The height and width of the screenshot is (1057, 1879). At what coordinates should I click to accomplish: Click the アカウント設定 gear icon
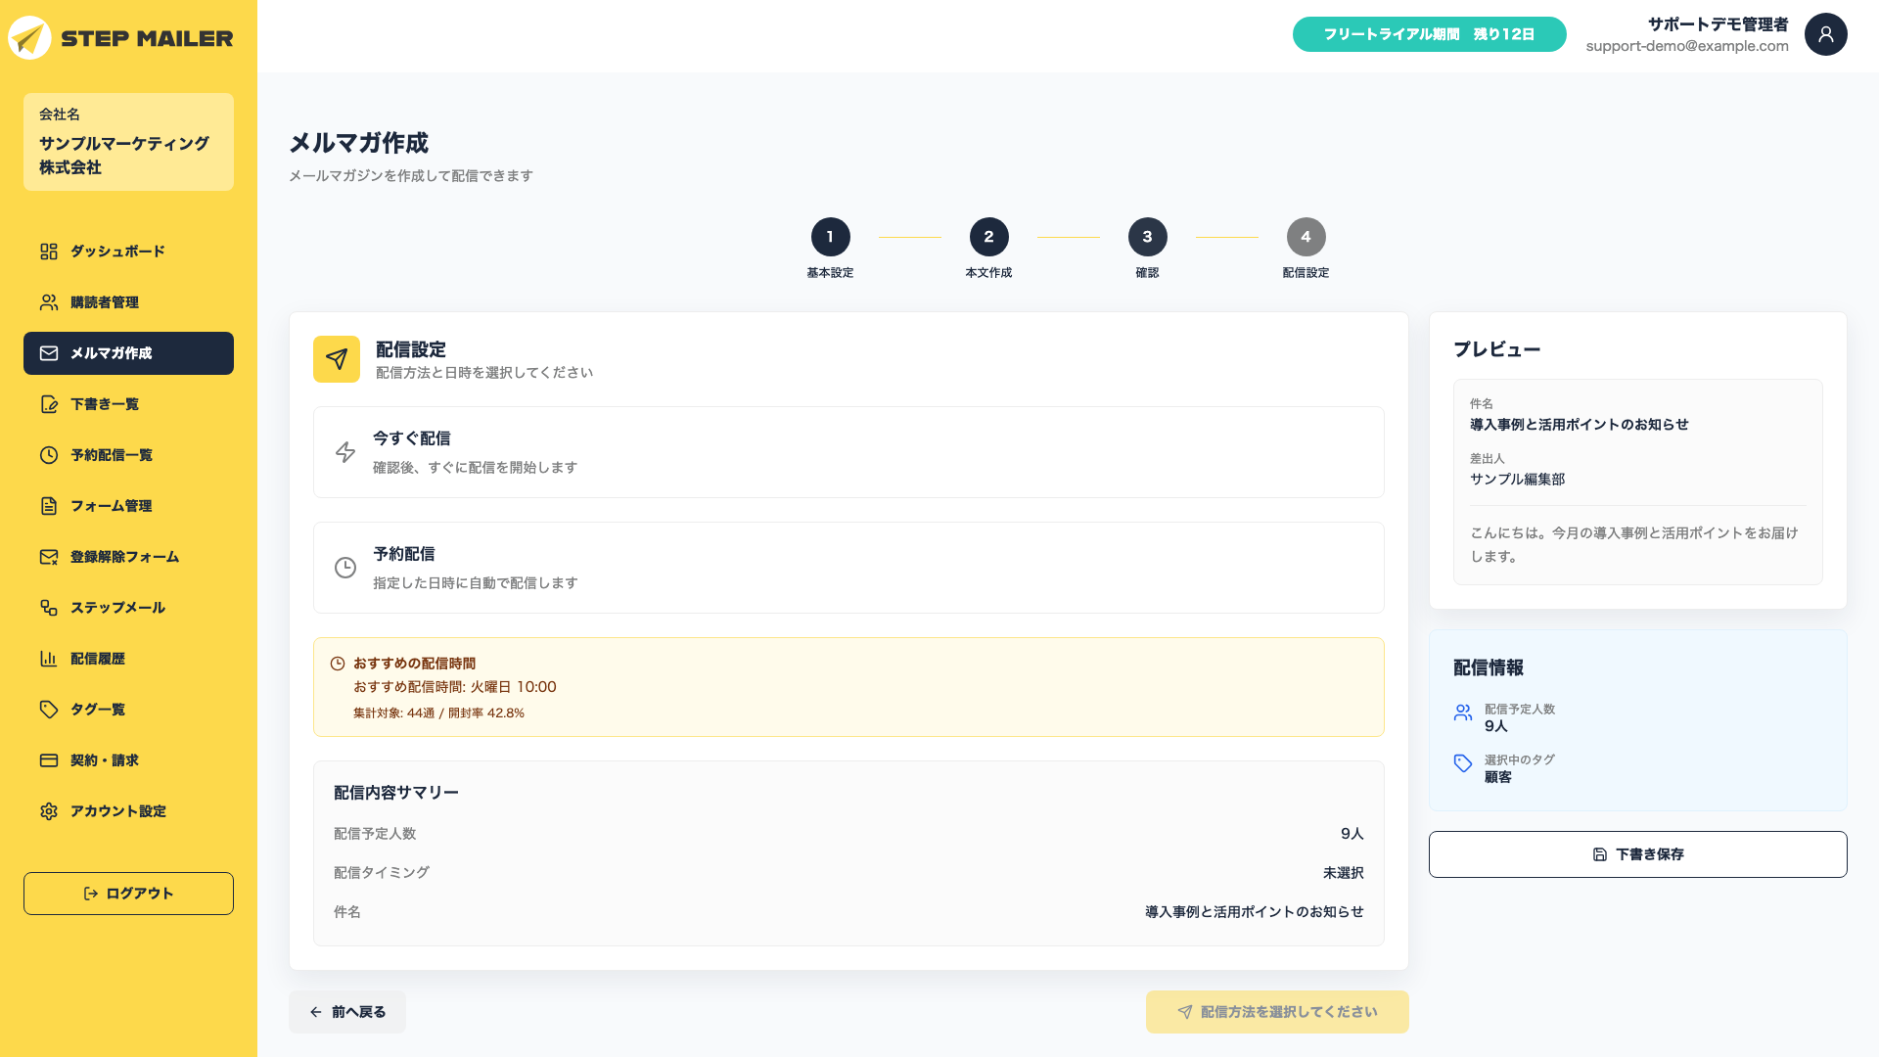49,811
